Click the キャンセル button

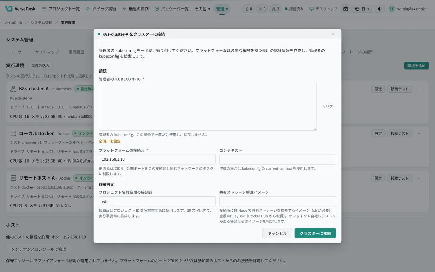(277, 233)
